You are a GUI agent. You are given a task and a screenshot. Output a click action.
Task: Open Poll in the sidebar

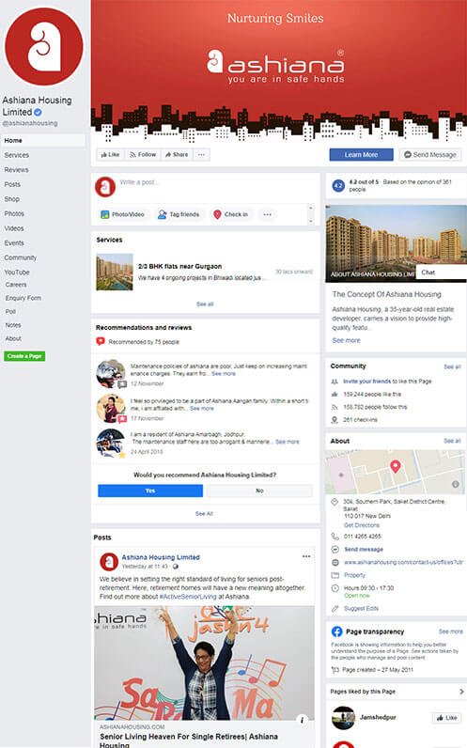point(10,311)
